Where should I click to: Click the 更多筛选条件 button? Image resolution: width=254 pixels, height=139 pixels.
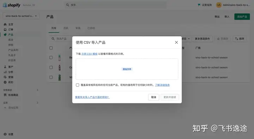tap(202, 39)
